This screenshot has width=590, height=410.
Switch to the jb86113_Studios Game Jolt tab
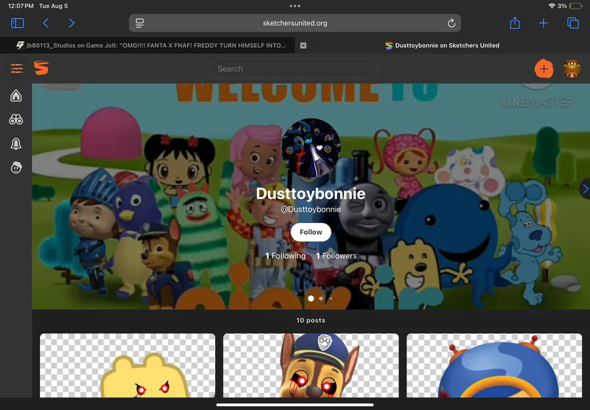[x=151, y=45]
